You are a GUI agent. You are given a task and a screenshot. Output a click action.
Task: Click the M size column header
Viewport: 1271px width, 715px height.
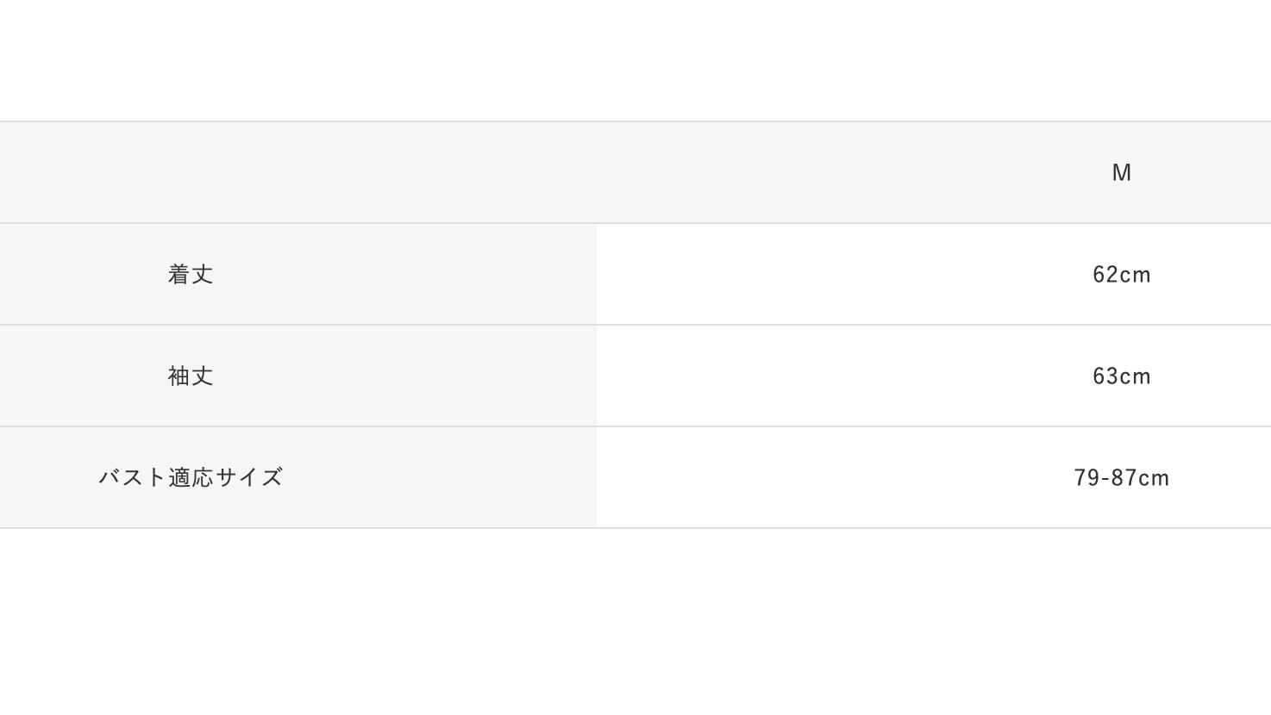[x=1121, y=172]
